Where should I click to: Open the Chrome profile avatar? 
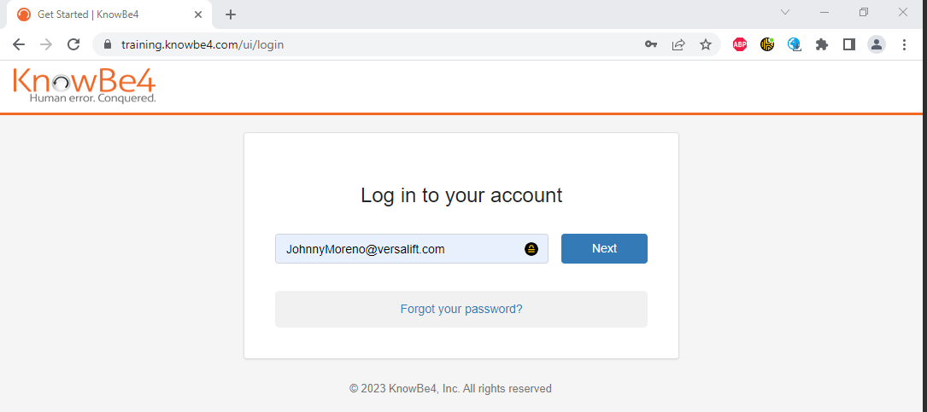coord(876,44)
